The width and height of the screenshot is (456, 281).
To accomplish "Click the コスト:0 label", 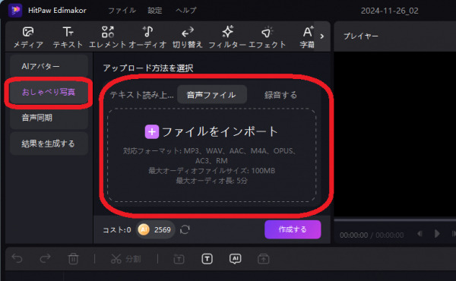I will [x=117, y=230].
